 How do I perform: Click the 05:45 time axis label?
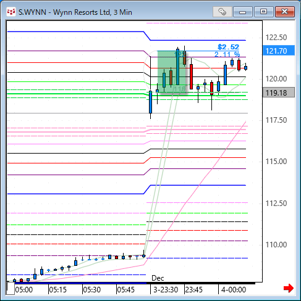(126, 290)
